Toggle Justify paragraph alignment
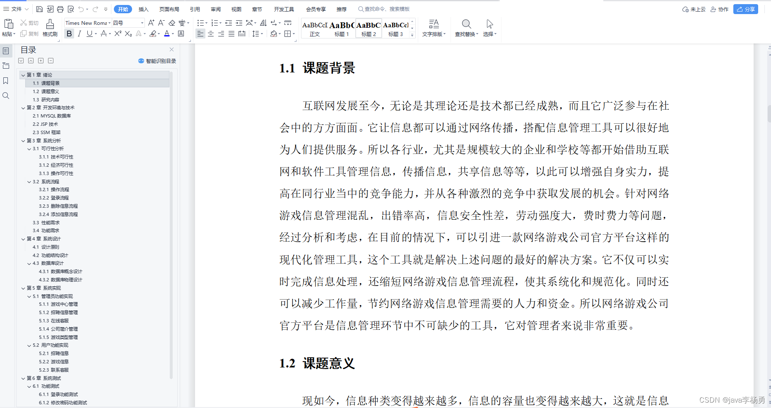771x408 pixels. coord(231,34)
